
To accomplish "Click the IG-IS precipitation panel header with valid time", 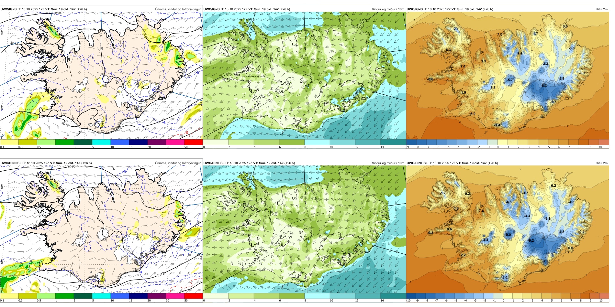I will [x=44, y=9].
